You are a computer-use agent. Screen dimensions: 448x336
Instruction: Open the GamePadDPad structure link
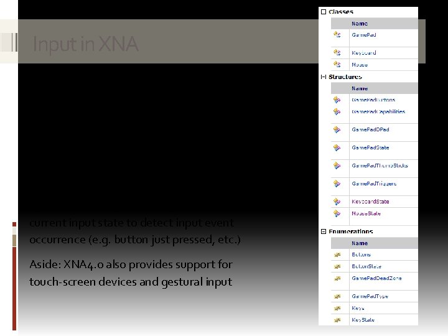[x=370, y=129]
